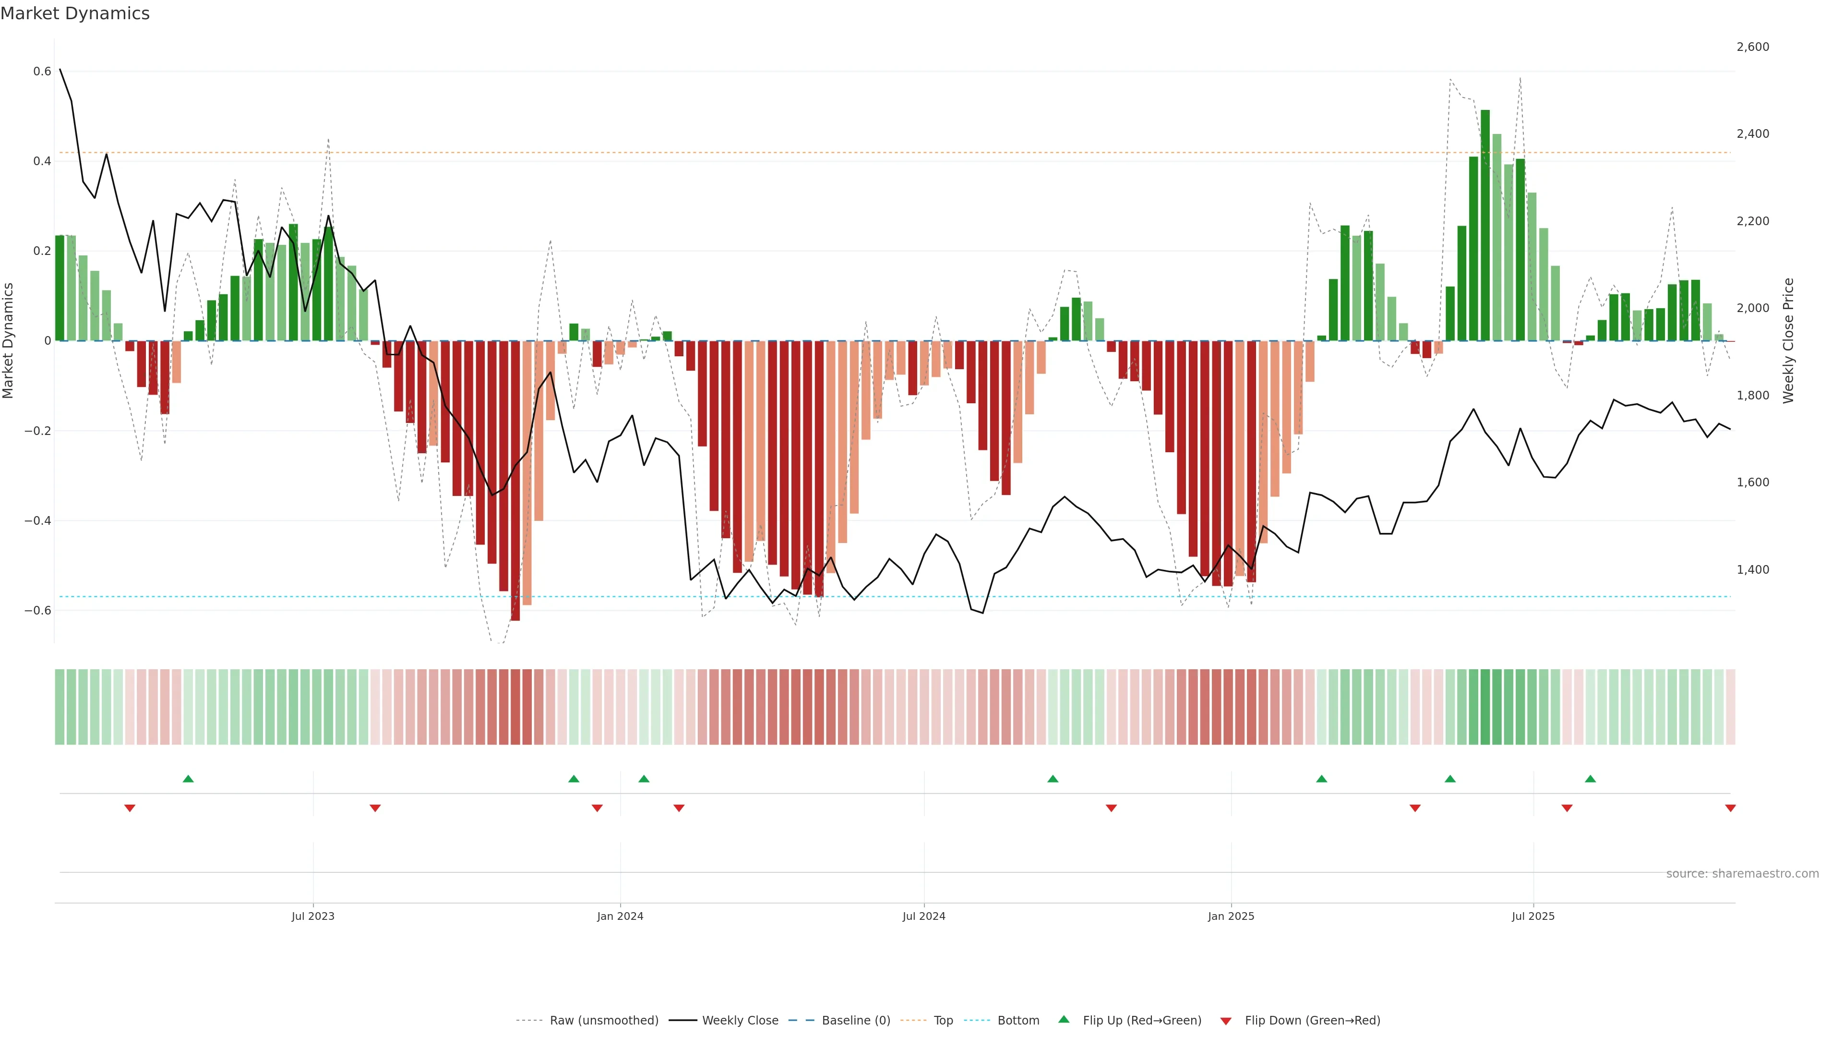Click the green Flip Up legend triangle

(x=1064, y=1019)
